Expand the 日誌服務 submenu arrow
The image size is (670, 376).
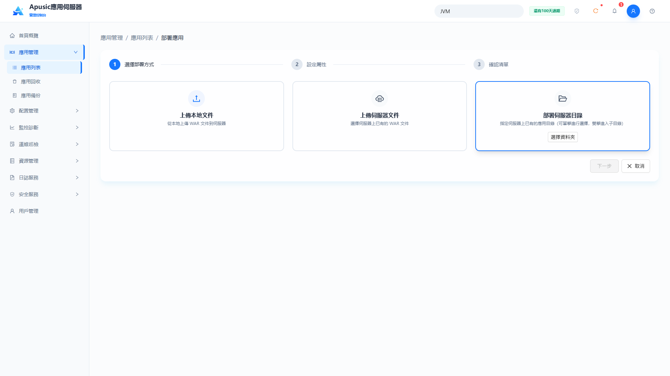tap(77, 178)
